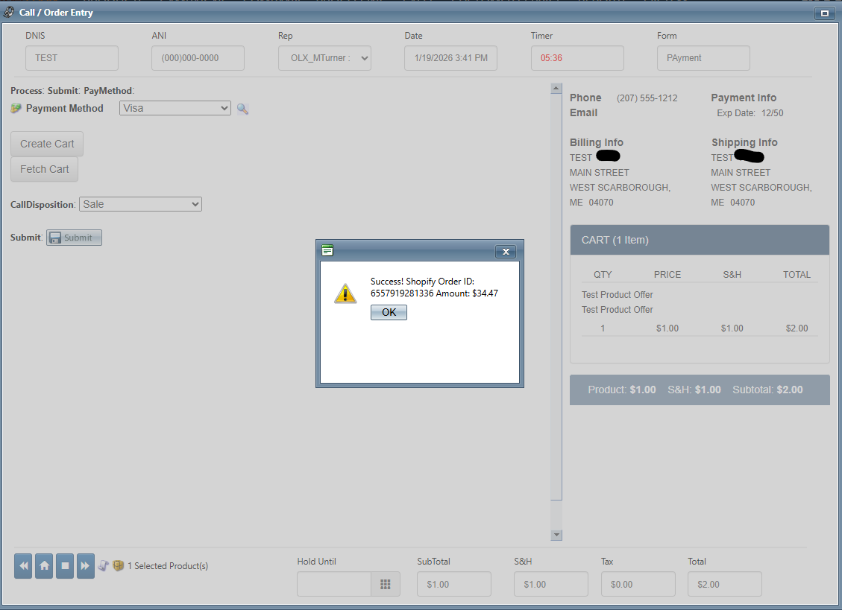Click the script scroll icon
The image size is (842, 610).
[x=104, y=566]
